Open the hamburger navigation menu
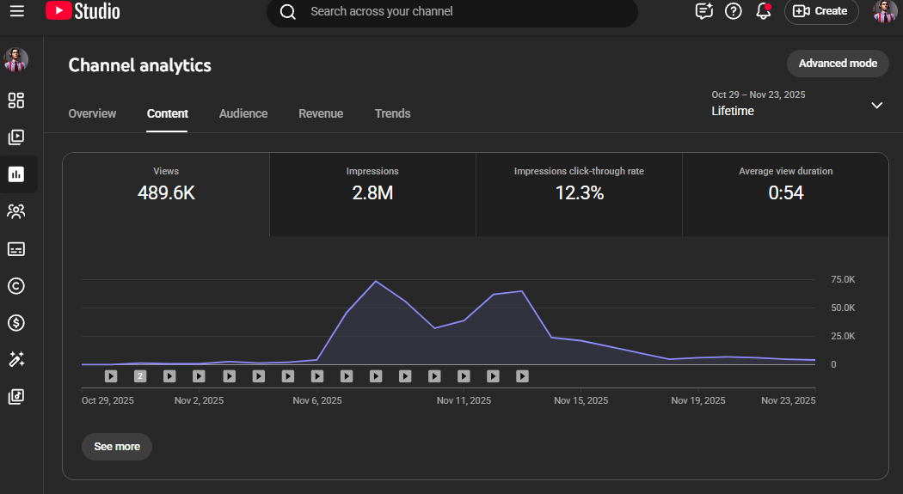 click(17, 11)
